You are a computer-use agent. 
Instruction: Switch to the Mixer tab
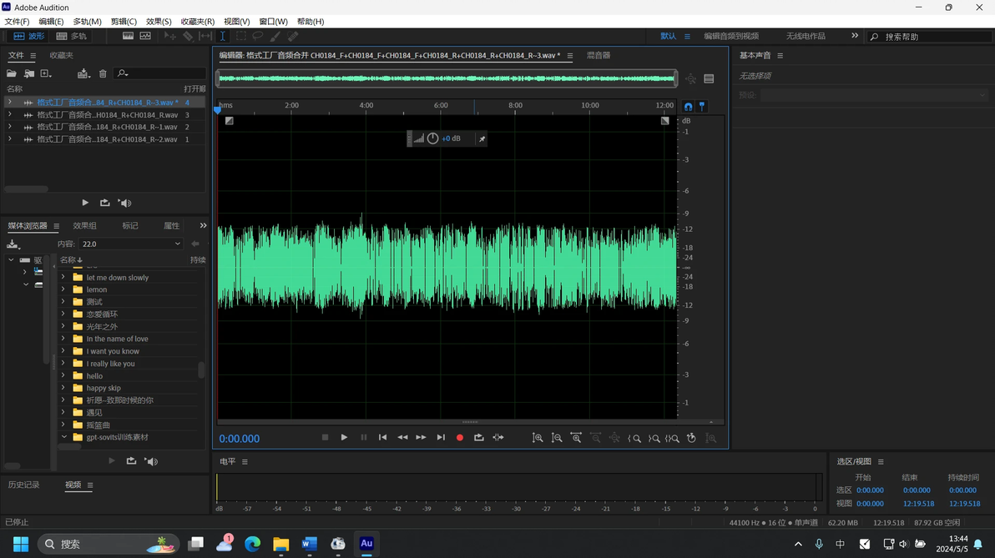(599, 55)
